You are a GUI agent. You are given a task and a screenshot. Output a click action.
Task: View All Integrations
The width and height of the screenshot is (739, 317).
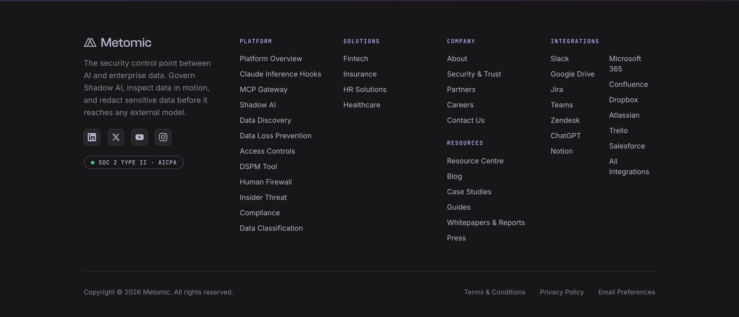point(629,166)
